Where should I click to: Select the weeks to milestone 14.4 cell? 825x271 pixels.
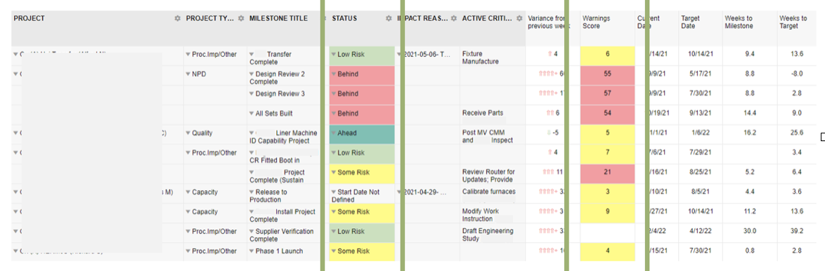coord(750,114)
